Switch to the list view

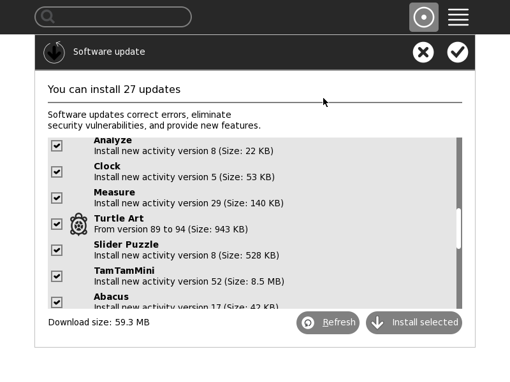click(x=458, y=17)
